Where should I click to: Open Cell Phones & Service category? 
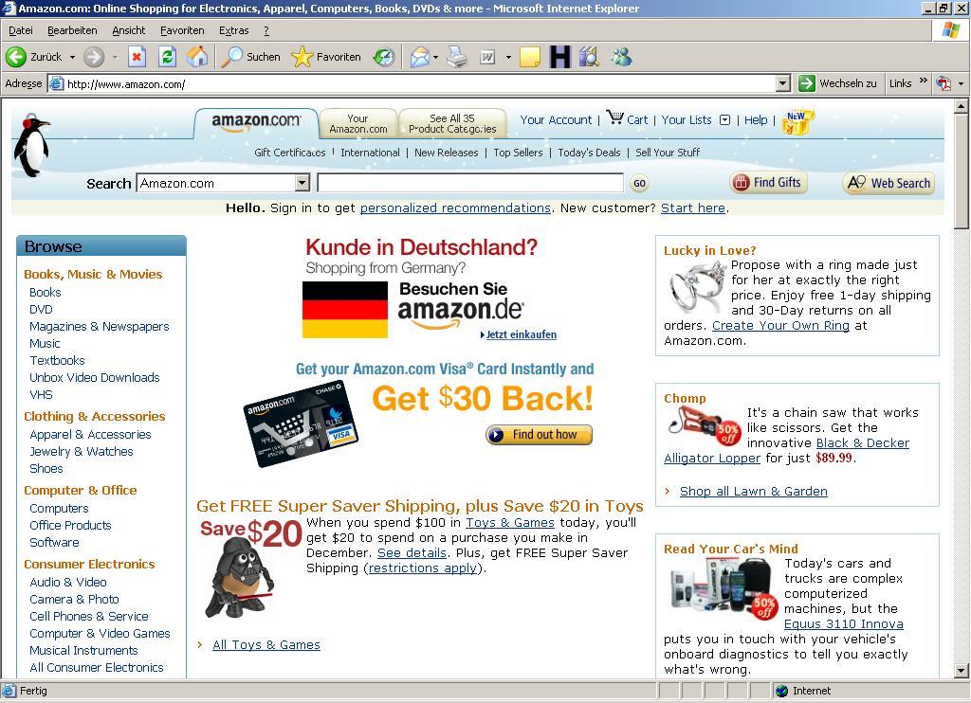click(89, 617)
